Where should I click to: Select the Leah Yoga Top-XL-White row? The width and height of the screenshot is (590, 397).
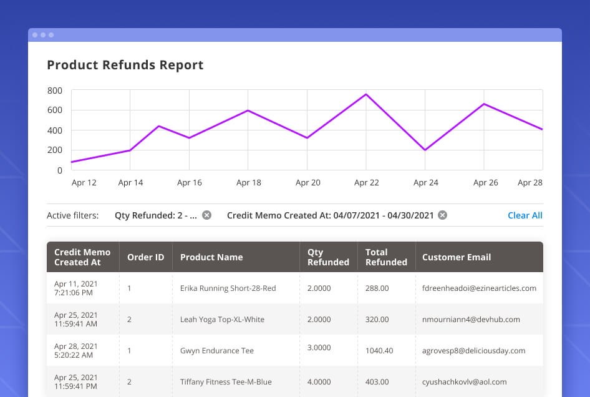tap(222, 320)
